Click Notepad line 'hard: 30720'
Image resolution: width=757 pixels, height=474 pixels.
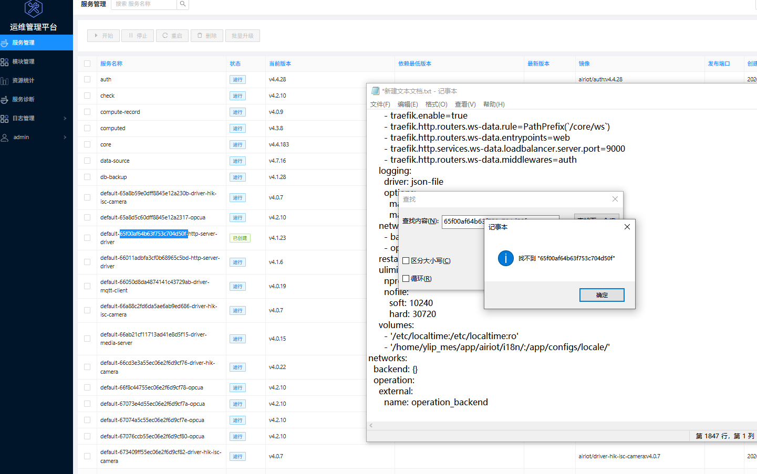pyautogui.click(x=412, y=314)
